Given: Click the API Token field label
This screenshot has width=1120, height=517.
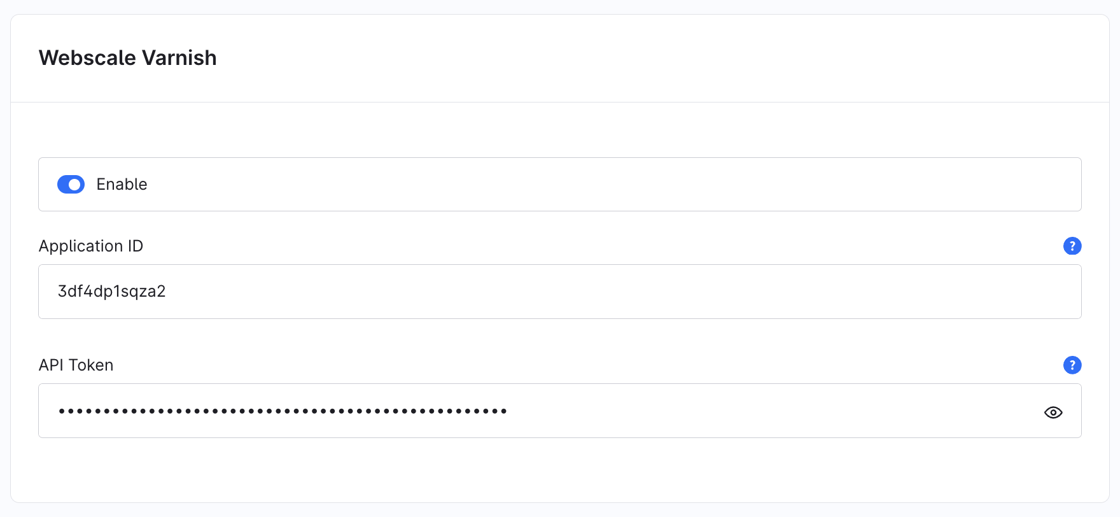Looking at the screenshot, I should tap(76, 365).
